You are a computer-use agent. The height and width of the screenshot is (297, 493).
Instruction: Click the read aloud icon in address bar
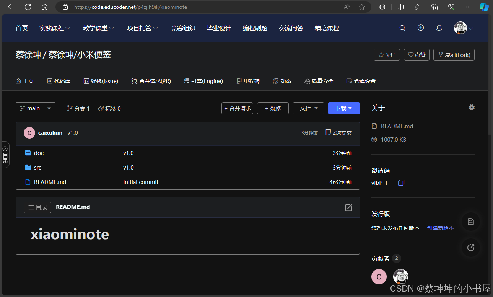pos(347,7)
